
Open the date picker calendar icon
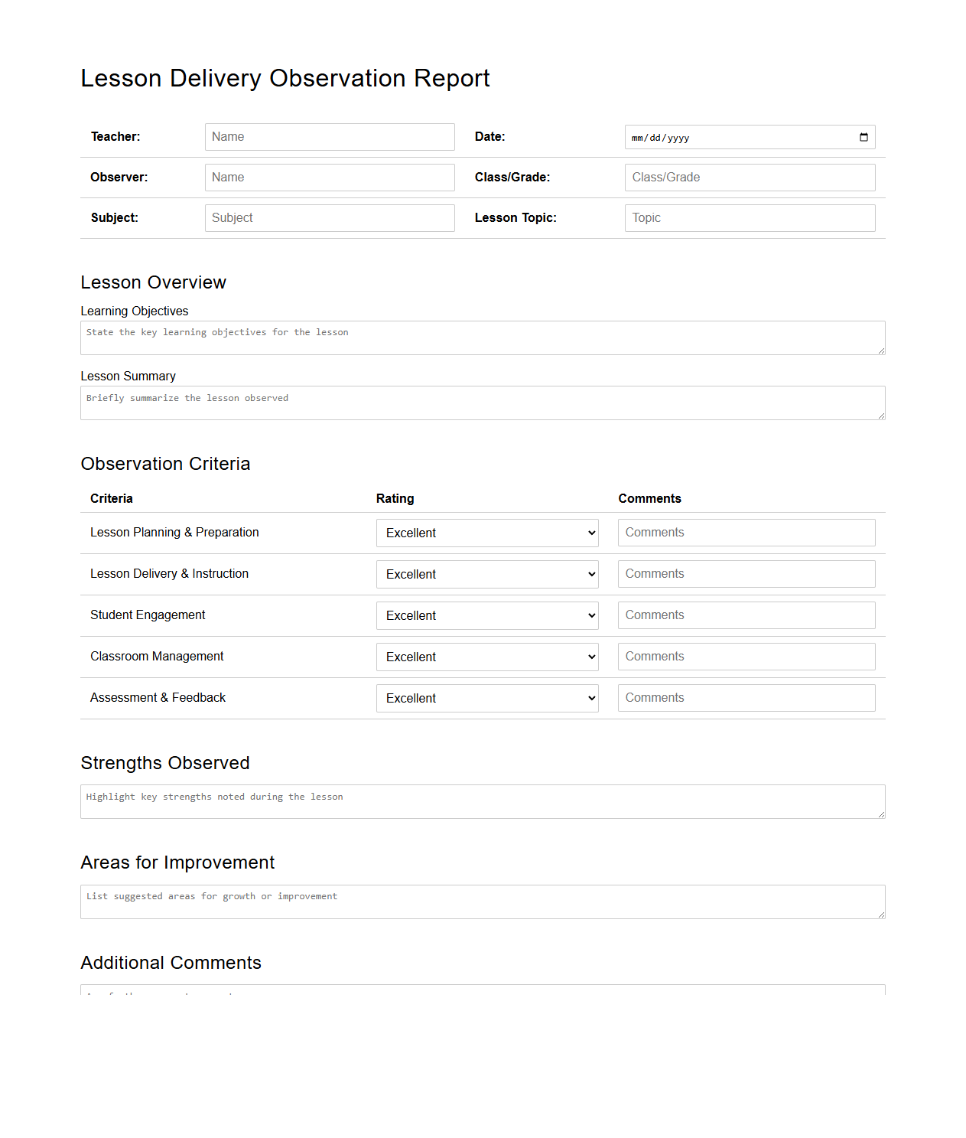pyautogui.click(x=864, y=137)
